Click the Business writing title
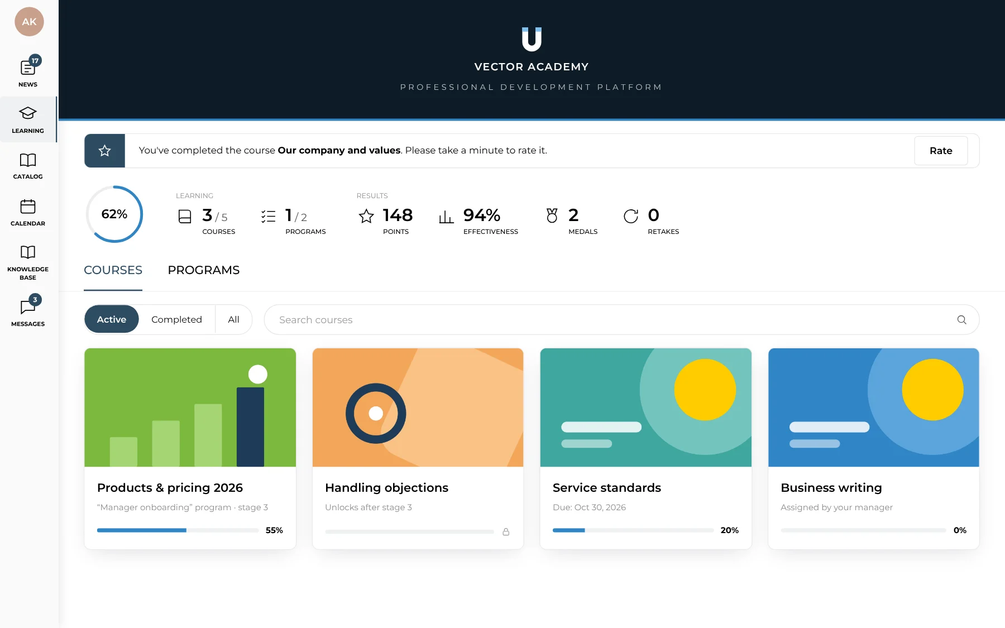This screenshot has height=628, width=1005. [x=831, y=488]
